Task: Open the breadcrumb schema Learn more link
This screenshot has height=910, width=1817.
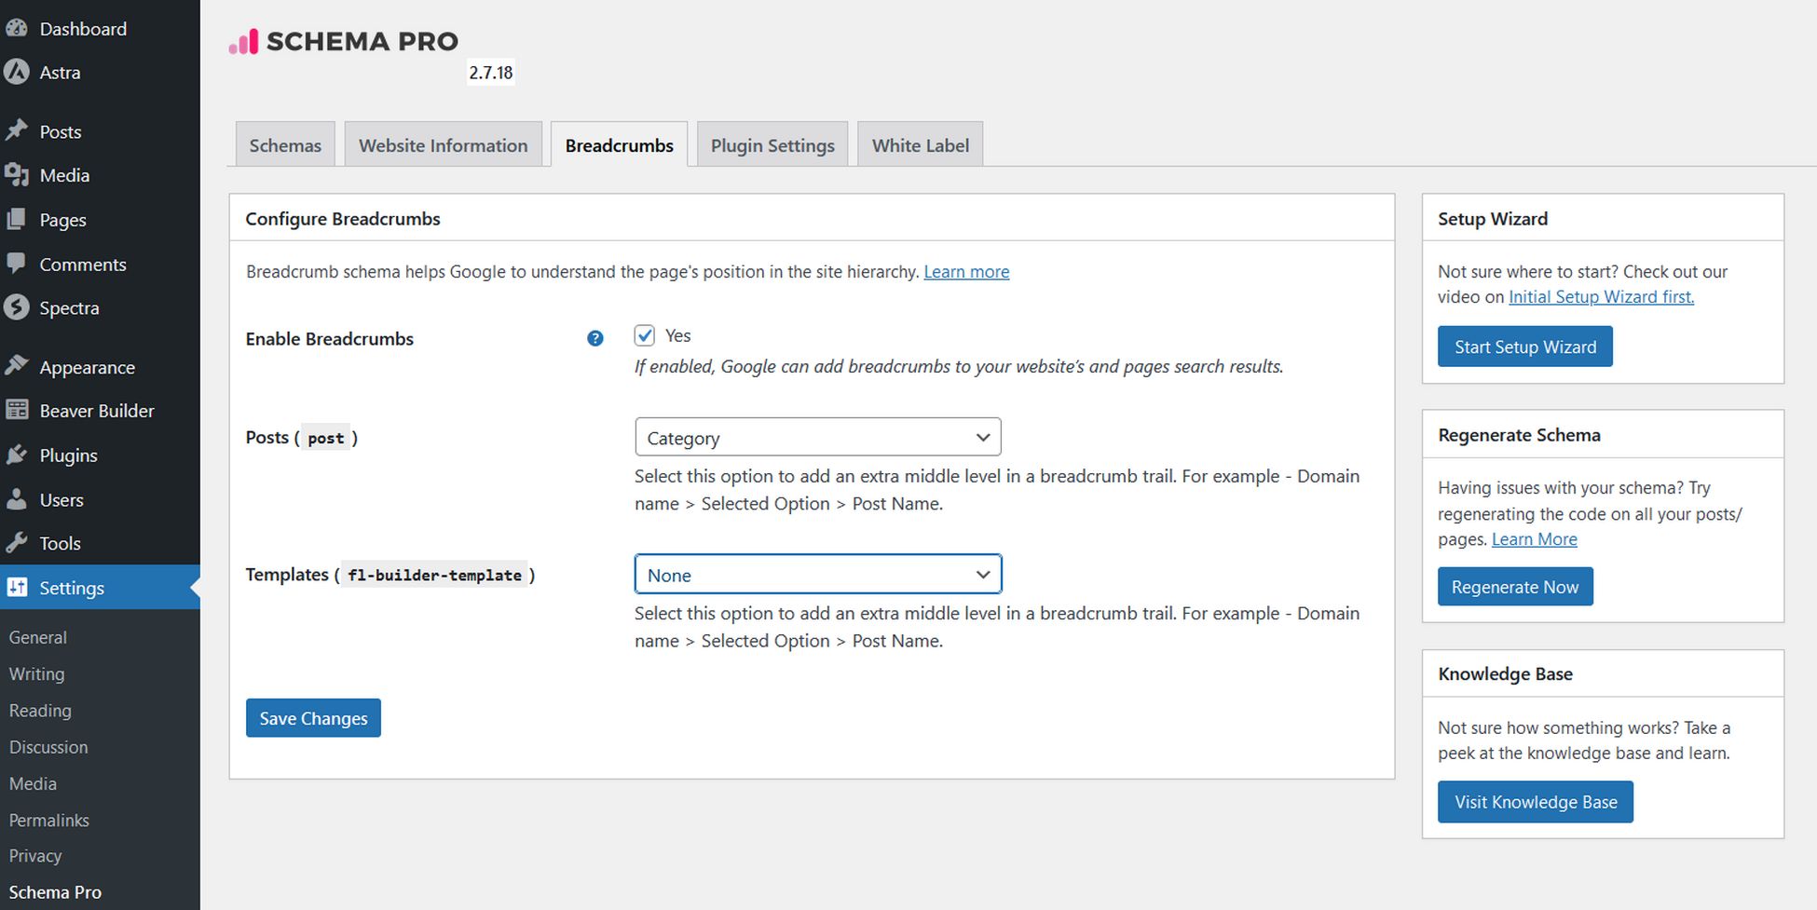Action: 966,271
